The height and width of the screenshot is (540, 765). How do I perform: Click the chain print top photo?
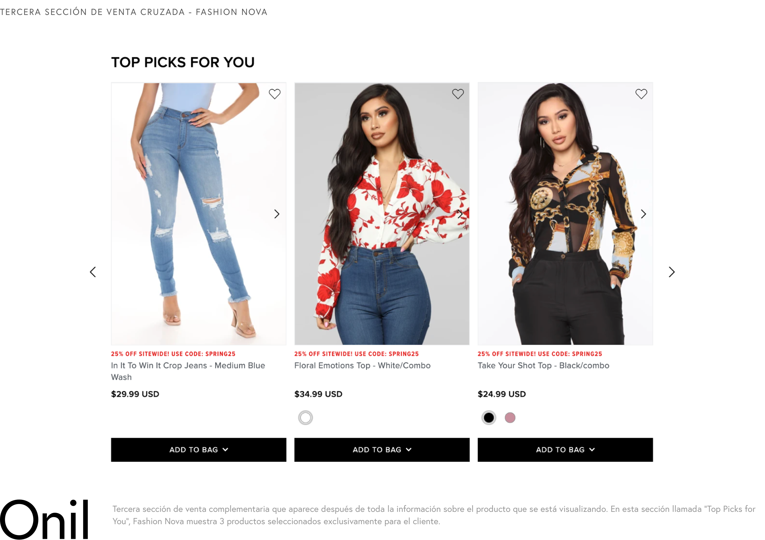pyautogui.click(x=565, y=214)
